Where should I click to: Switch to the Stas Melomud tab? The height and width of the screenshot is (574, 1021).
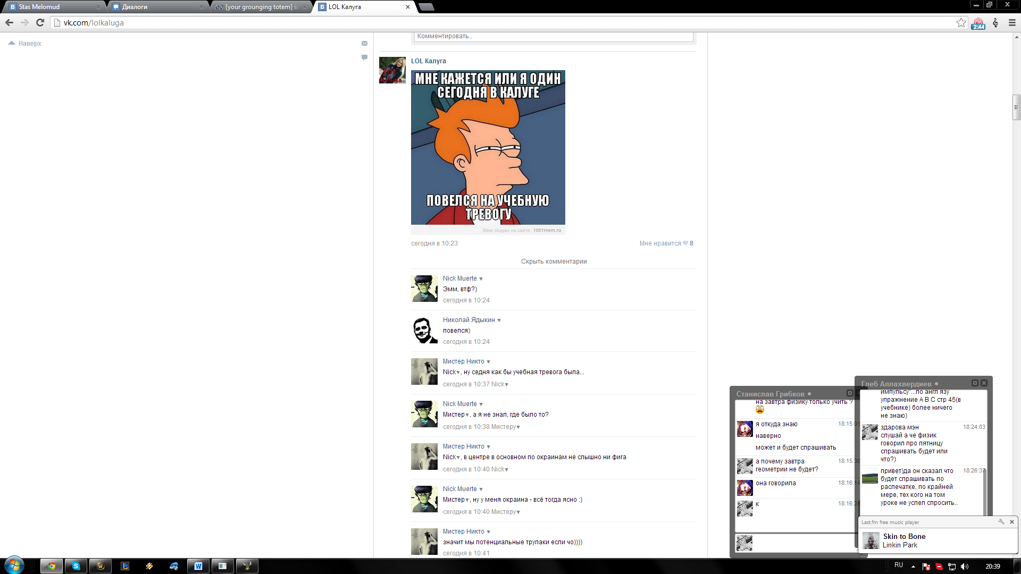pyautogui.click(x=54, y=7)
